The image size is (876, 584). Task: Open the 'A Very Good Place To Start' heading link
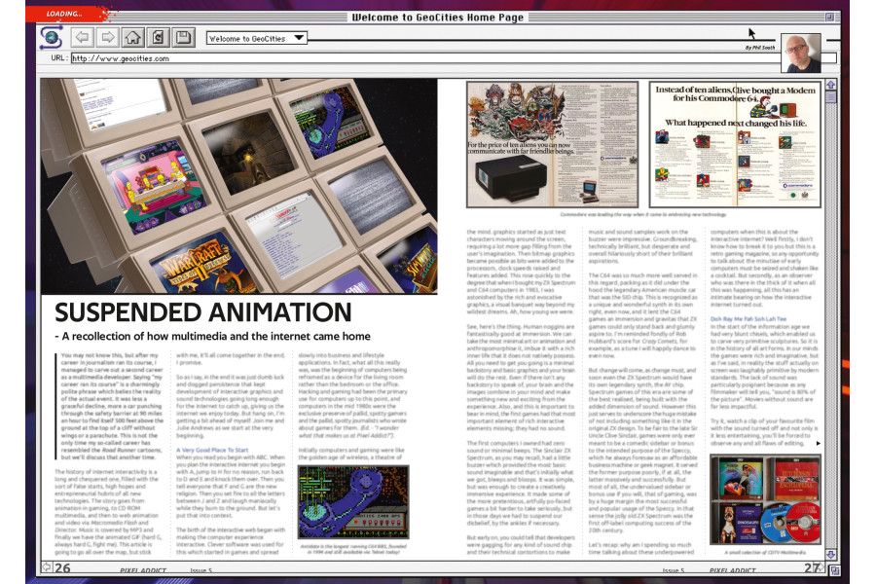click(212, 450)
